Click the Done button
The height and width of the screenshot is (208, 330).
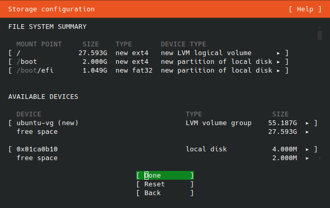(165, 176)
